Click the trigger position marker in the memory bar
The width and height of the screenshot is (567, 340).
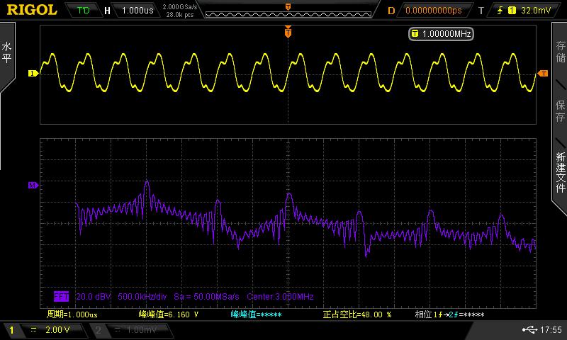(288, 7)
